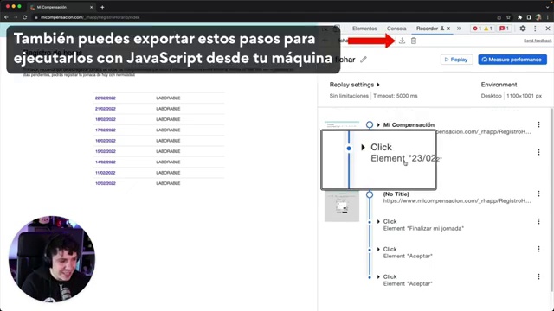Screen dimensions: 554x311
Task: Show more DevTools tabs with the chevrons
Action: pos(459,29)
